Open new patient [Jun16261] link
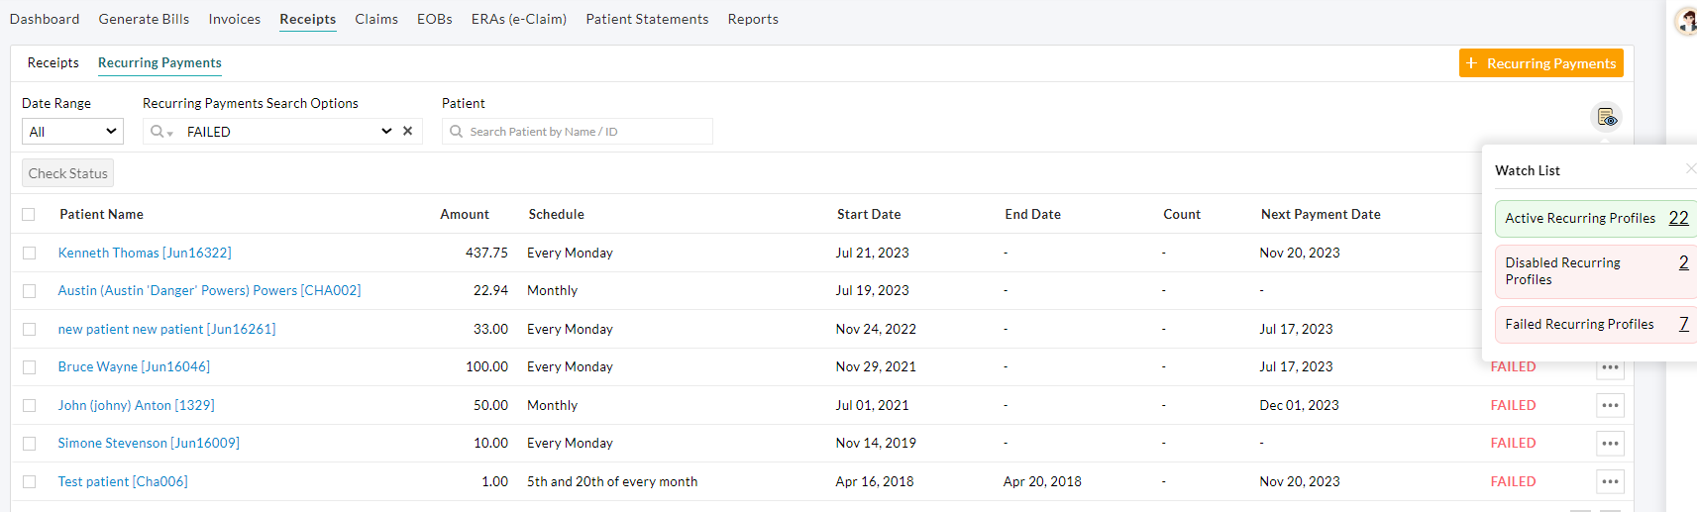Viewport: 1697px width, 512px height. point(166,329)
